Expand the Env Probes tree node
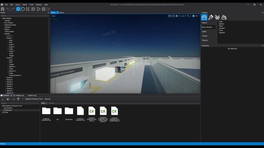Viewport: 264px width, 148px height. (x=4, y=23)
